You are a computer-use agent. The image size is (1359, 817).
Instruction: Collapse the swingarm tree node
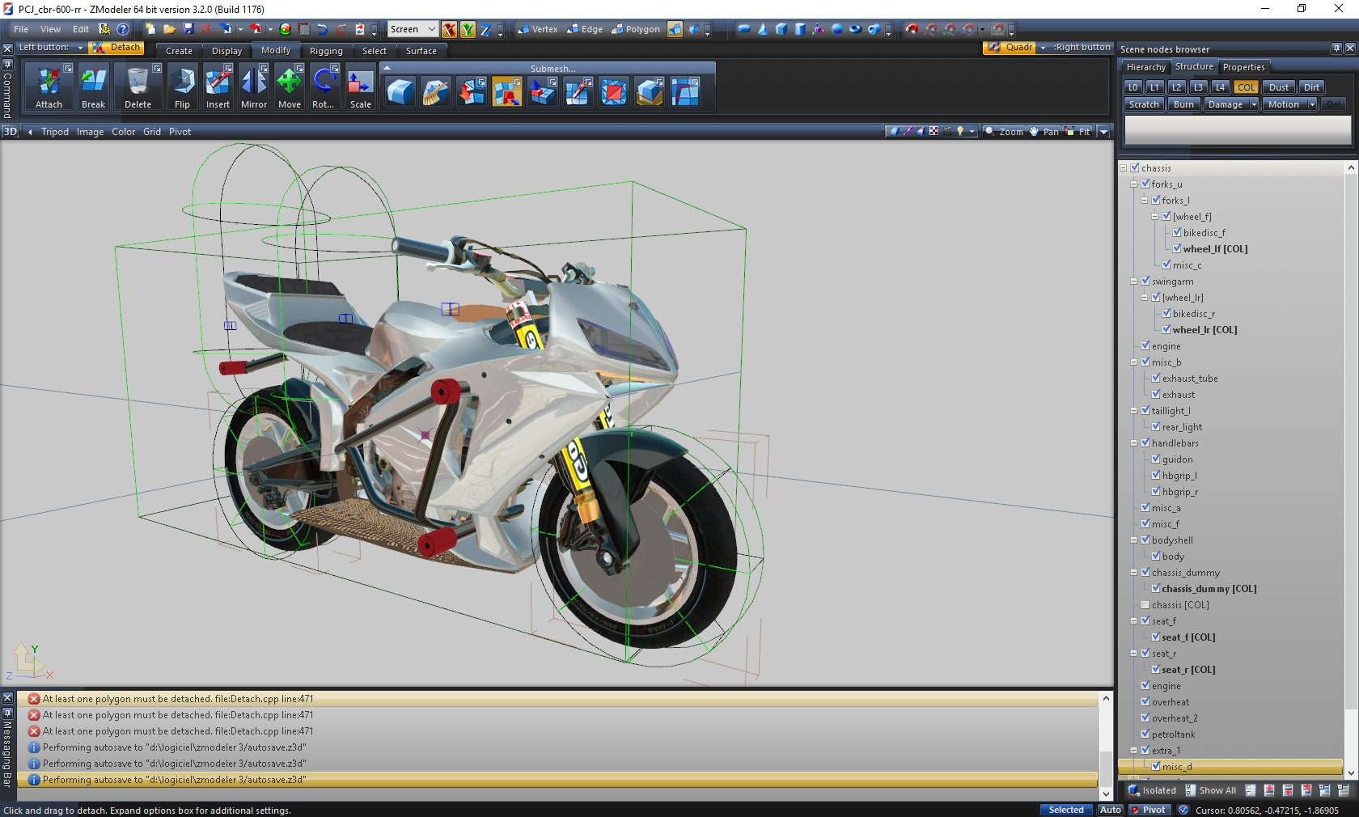point(1134,282)
